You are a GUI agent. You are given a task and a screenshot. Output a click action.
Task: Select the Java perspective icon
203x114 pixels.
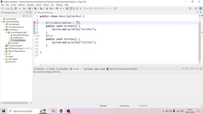[x=200, y=9]
